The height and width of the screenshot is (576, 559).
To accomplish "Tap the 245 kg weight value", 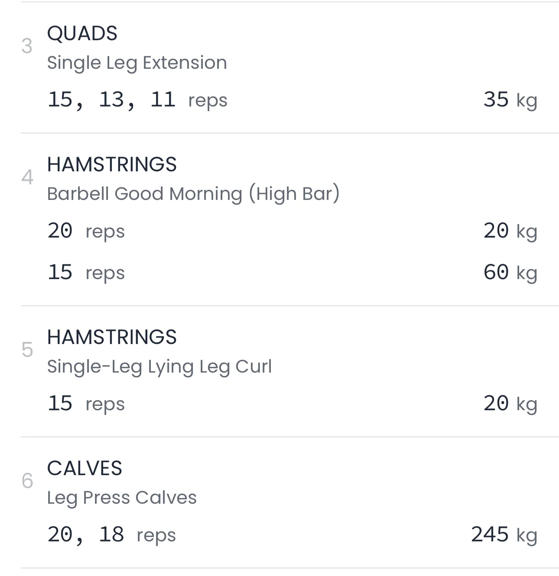I will point(504,535).
